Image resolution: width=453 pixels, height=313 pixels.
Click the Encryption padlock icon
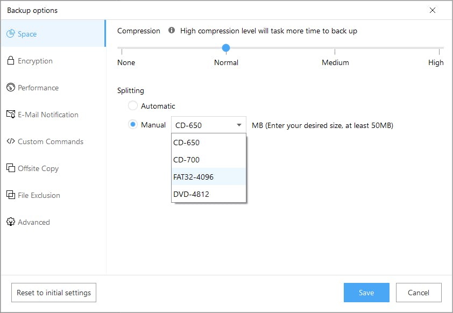pos(10,61)
